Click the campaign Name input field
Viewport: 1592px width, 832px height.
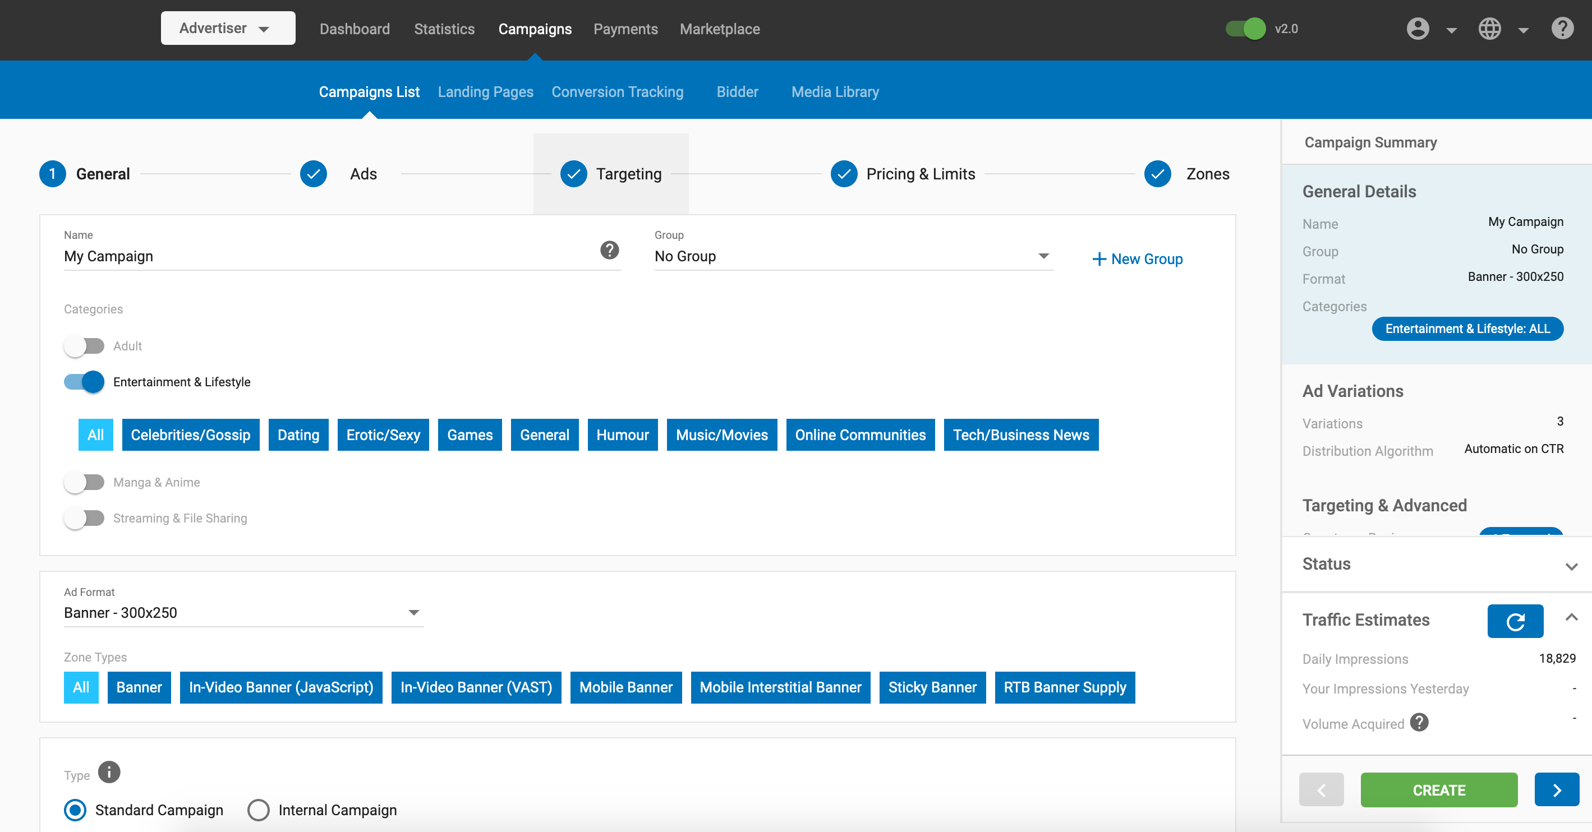point(328,256)
